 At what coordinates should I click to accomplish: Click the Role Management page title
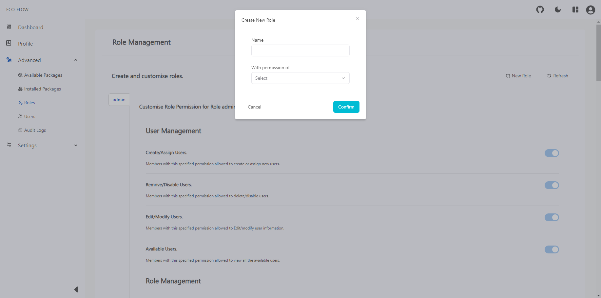point(142,42)
